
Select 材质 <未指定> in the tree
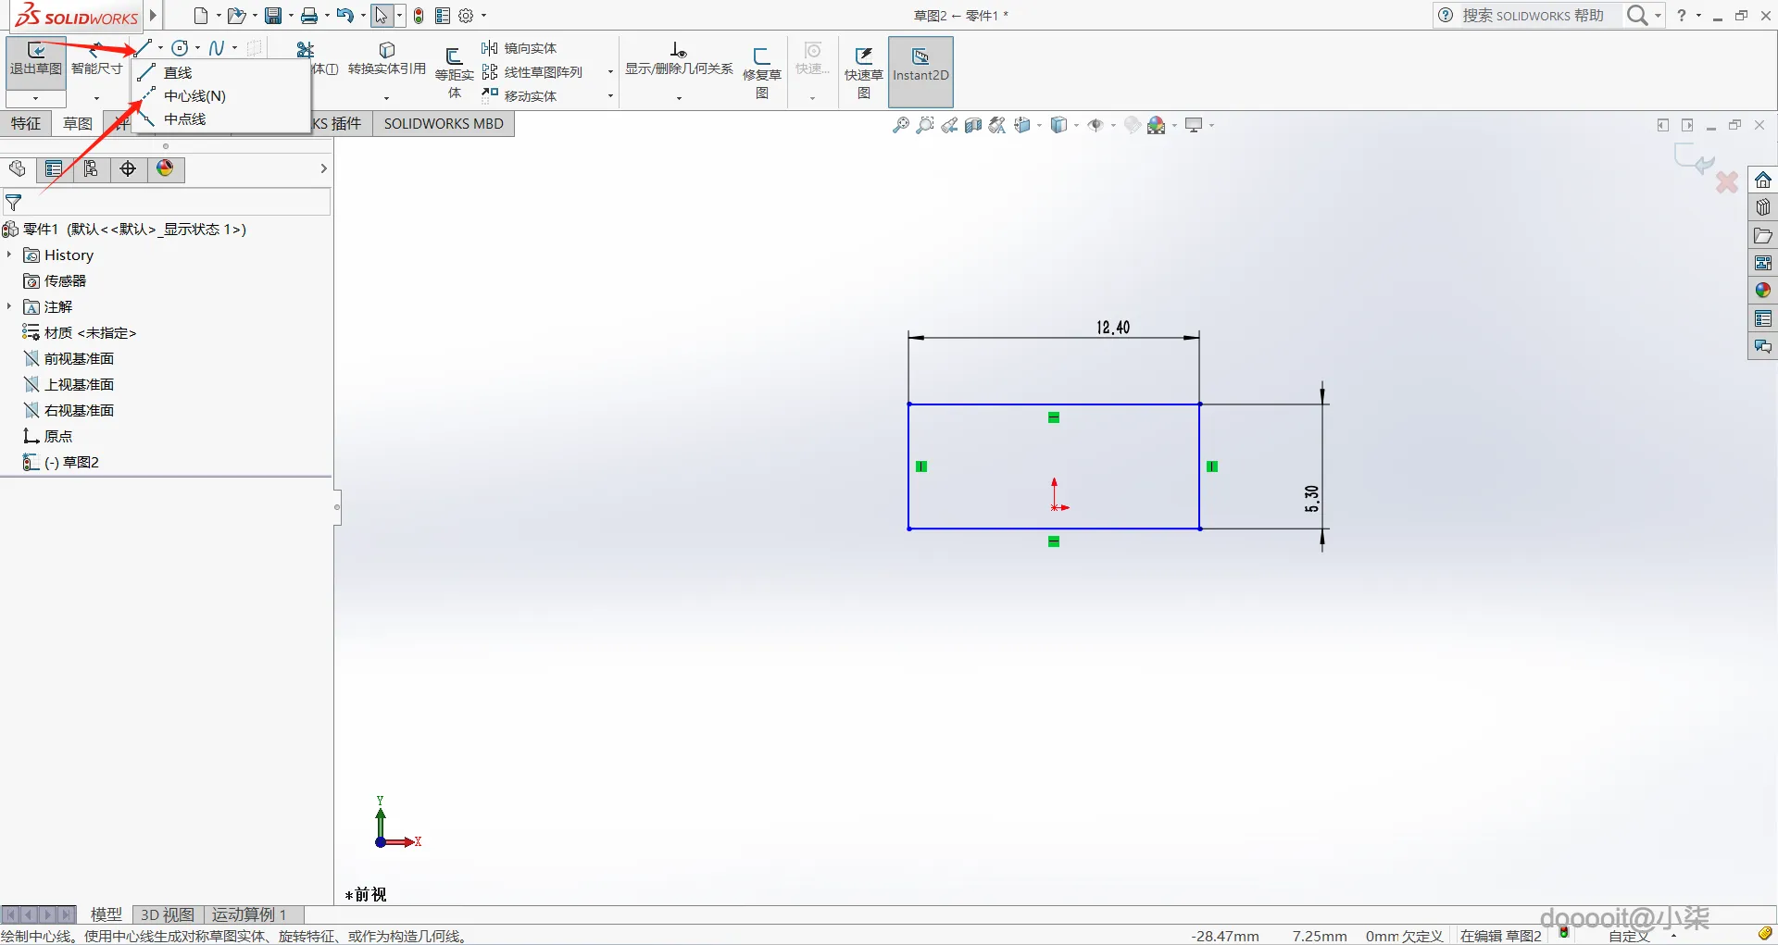(80, 332)
